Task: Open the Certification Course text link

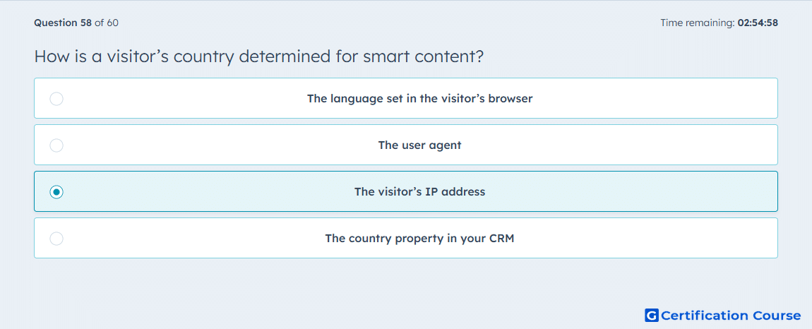Action: coord(732,316)
